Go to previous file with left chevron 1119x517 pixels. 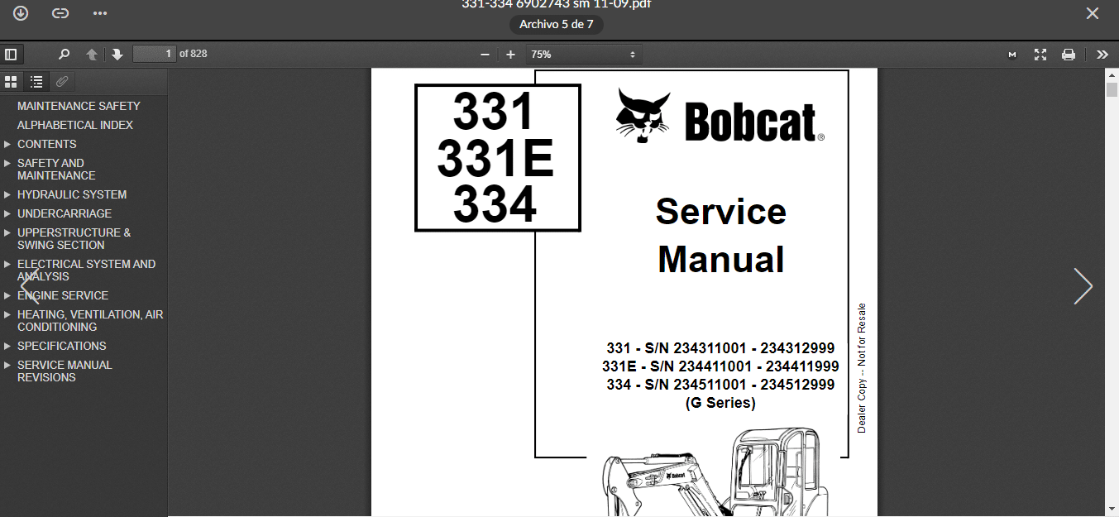click(x=29, y=286)
